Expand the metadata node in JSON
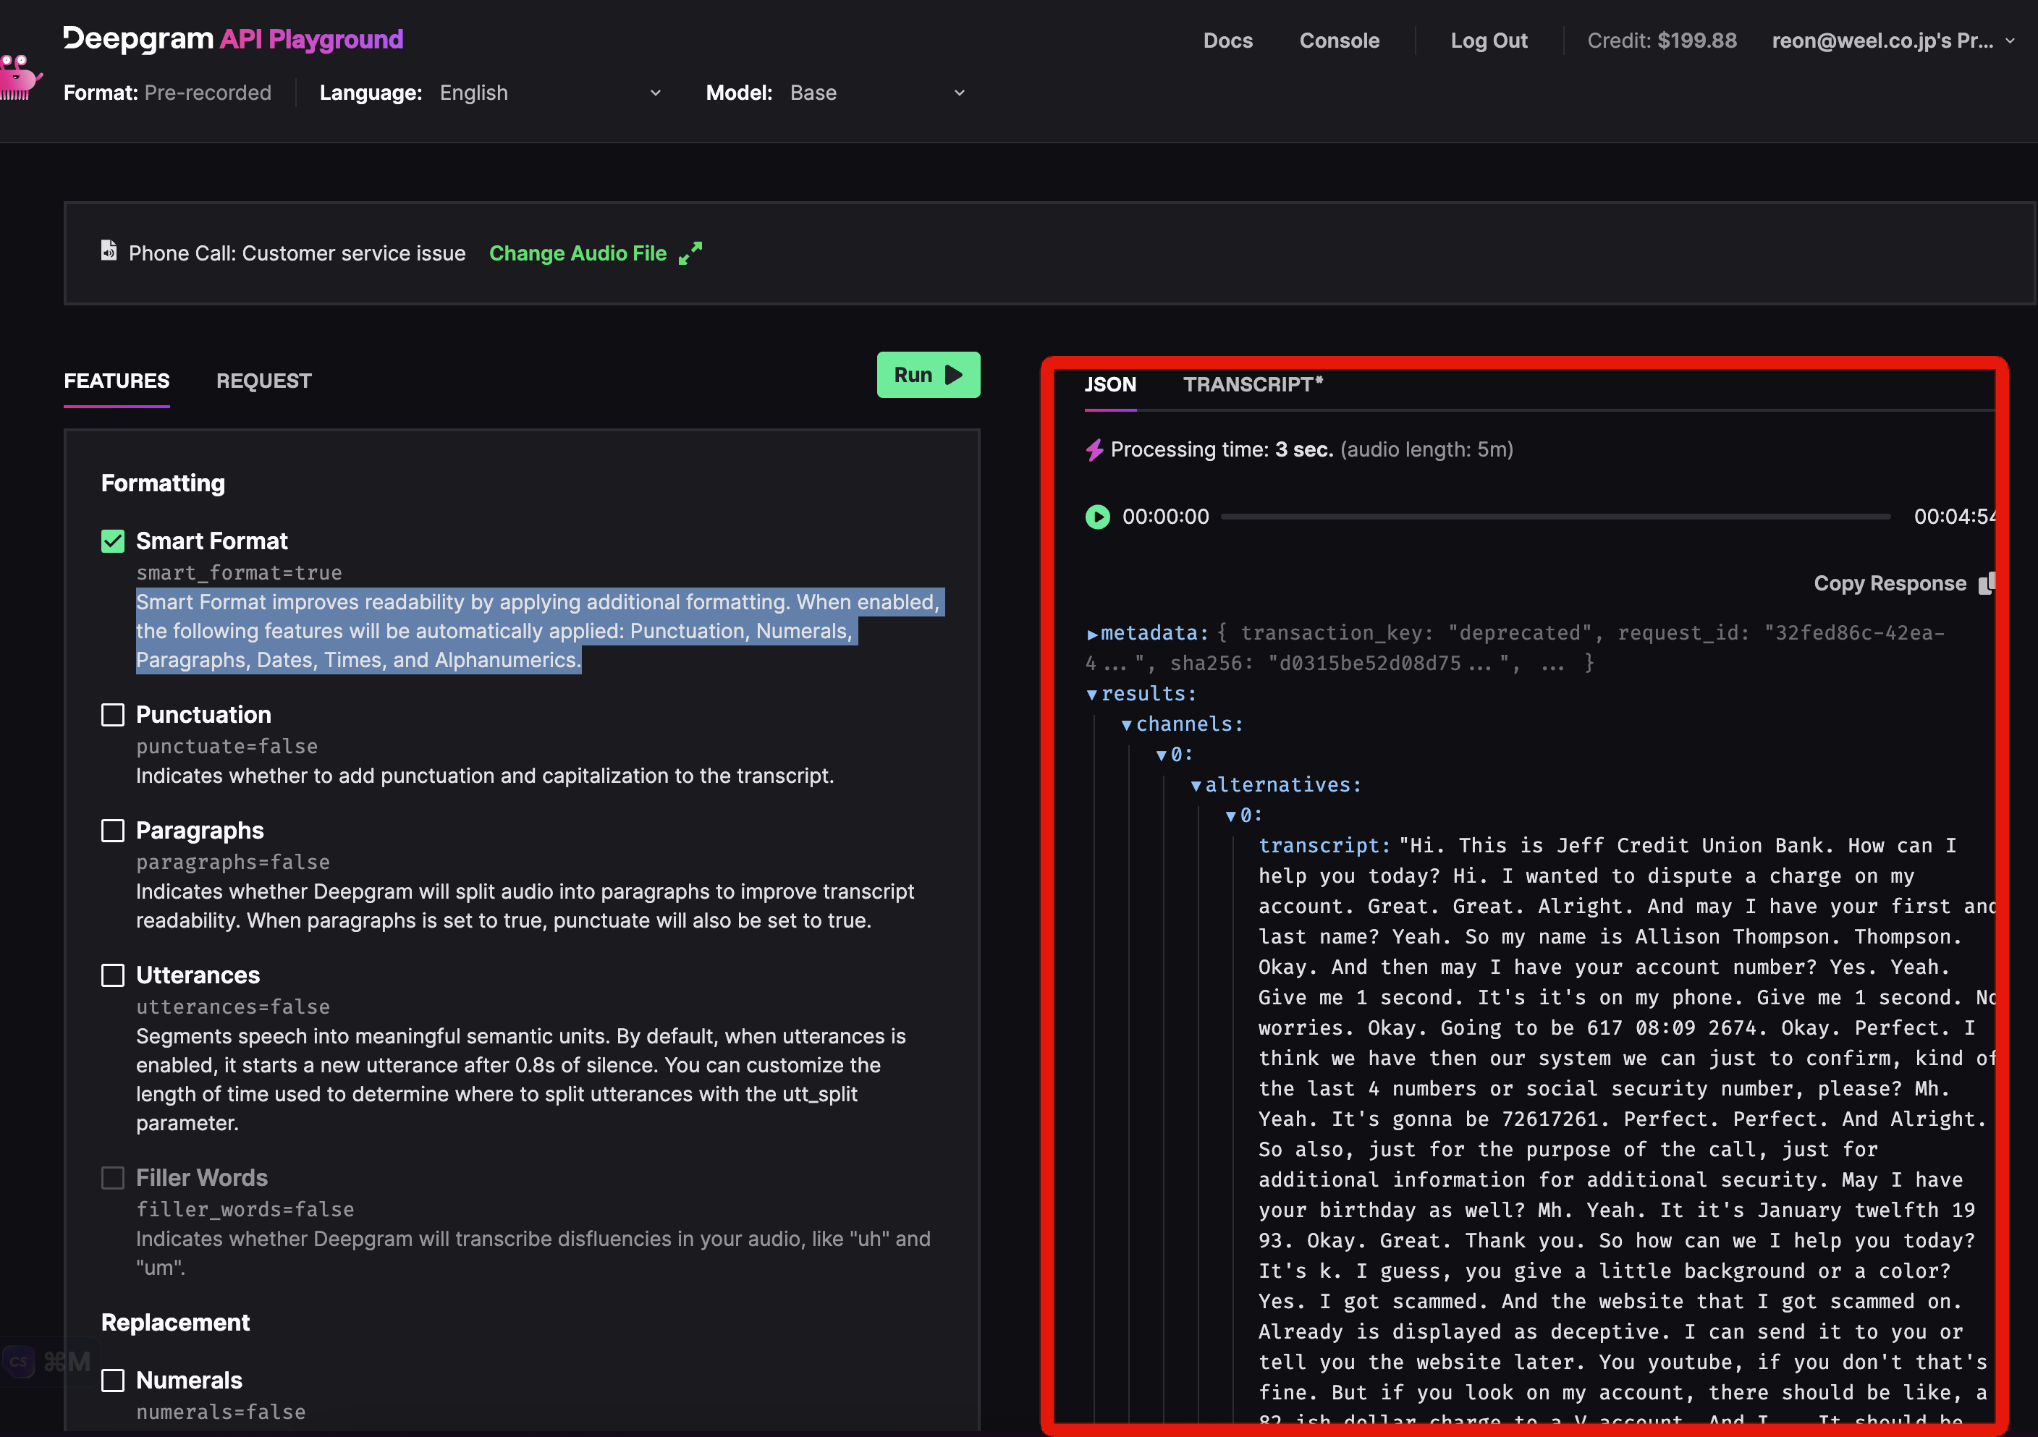The height and width of the screenshot is (1437, 2038). (x=1092, y=634)
